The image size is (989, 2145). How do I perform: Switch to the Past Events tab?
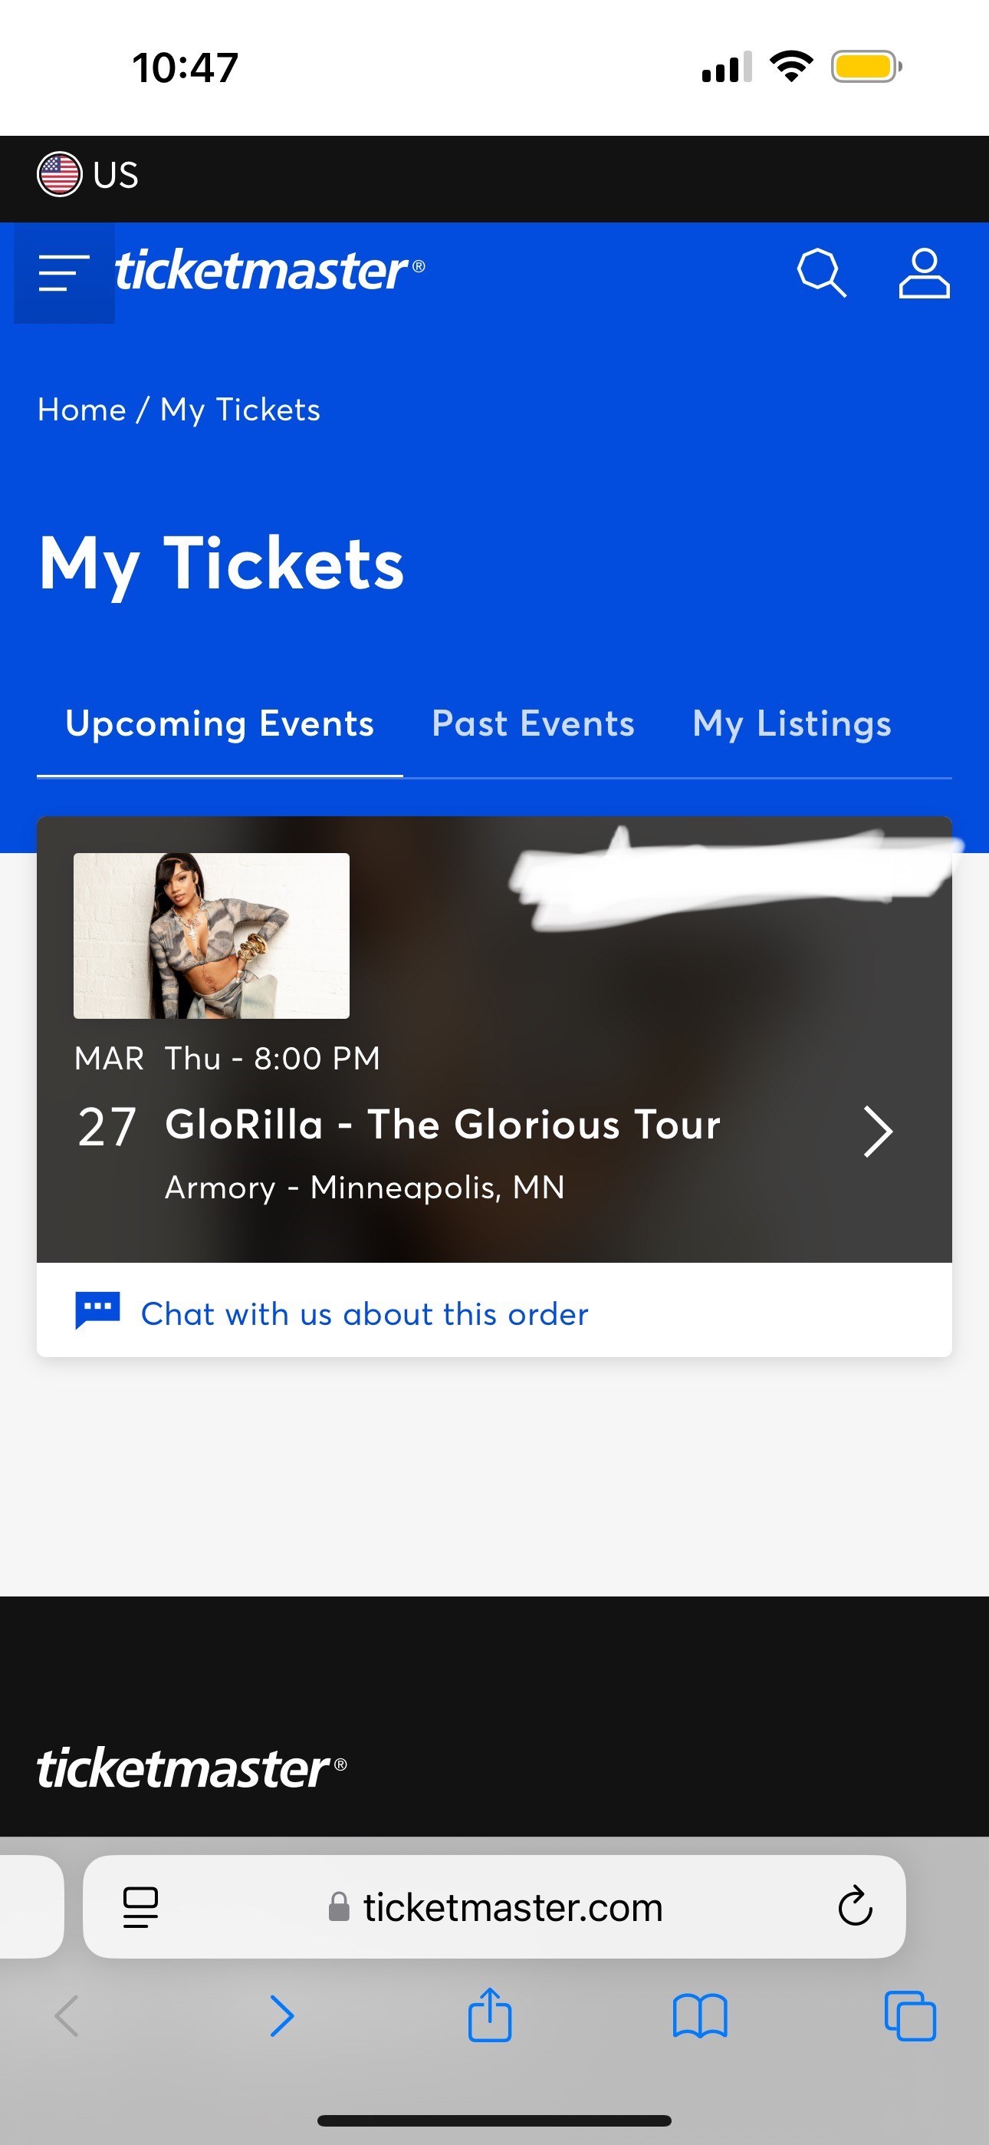tap(533, 723)
